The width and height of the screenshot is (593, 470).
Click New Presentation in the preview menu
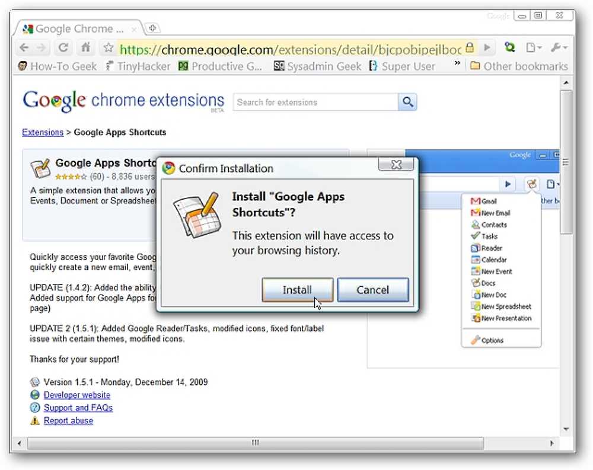(x=502, y=318)
